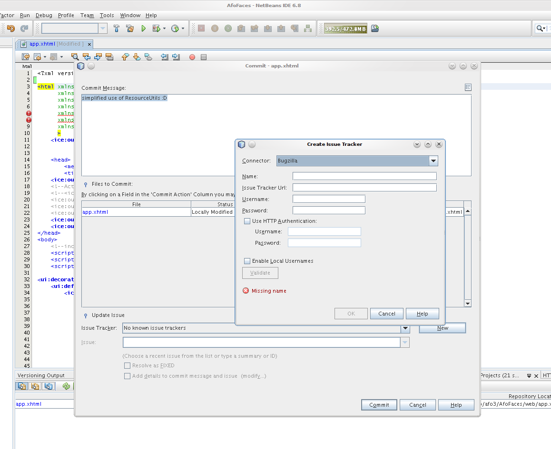Click the Shift Line Left icon
This screenshot has height=449, width=551.
pyautogui.click(x=165, y=57)
